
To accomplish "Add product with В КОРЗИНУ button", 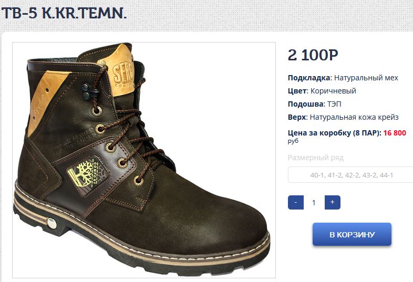I will click(x=352, y=234).
